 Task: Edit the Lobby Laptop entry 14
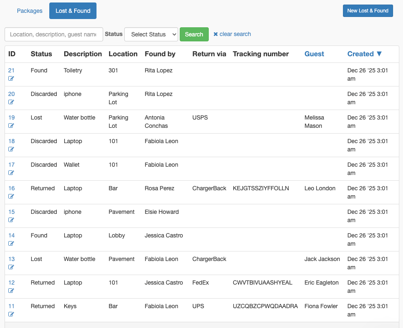click(11, 243)
